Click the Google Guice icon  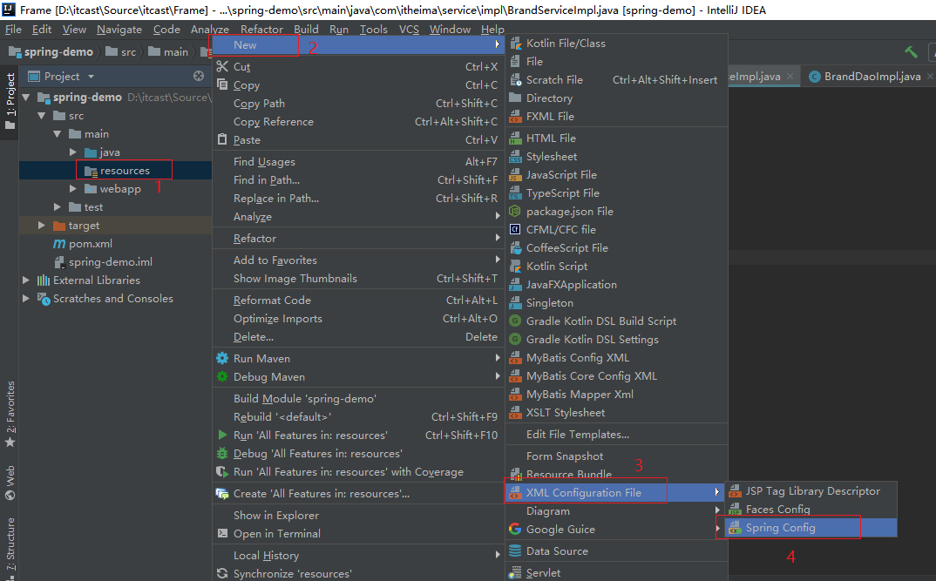(x=515, y=530)
